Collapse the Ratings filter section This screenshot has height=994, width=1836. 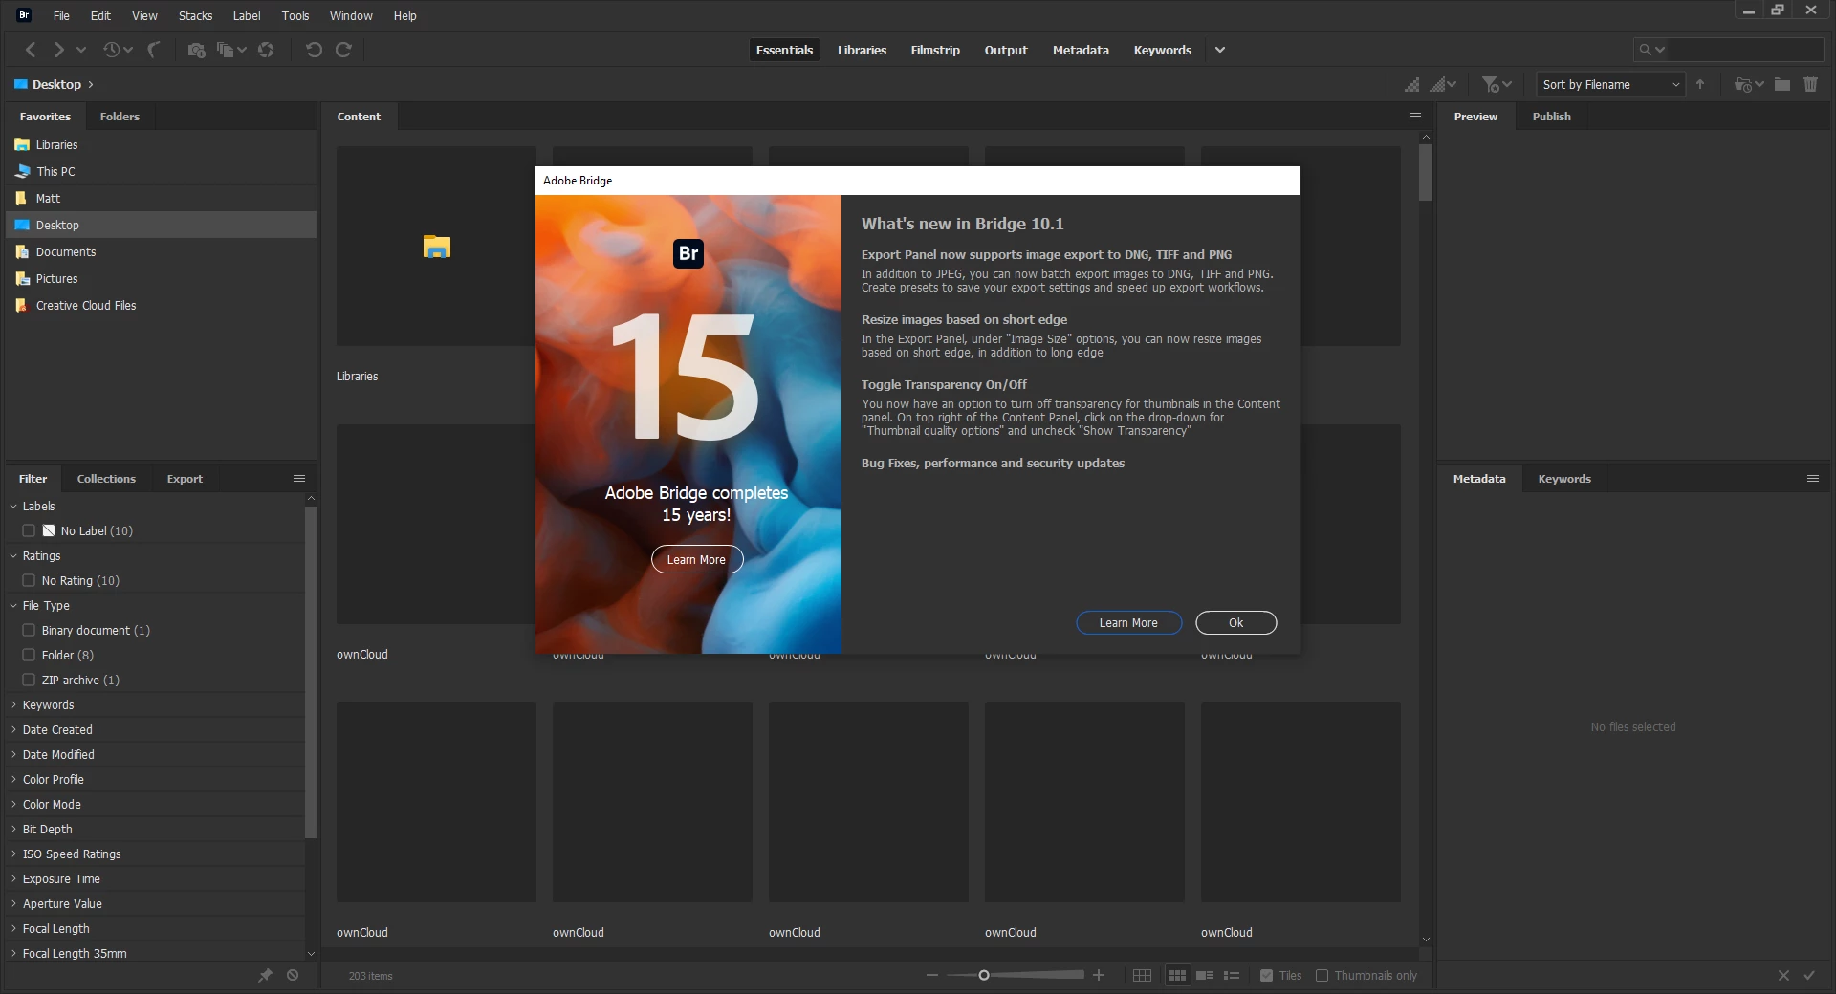click(x=13, y=555)
